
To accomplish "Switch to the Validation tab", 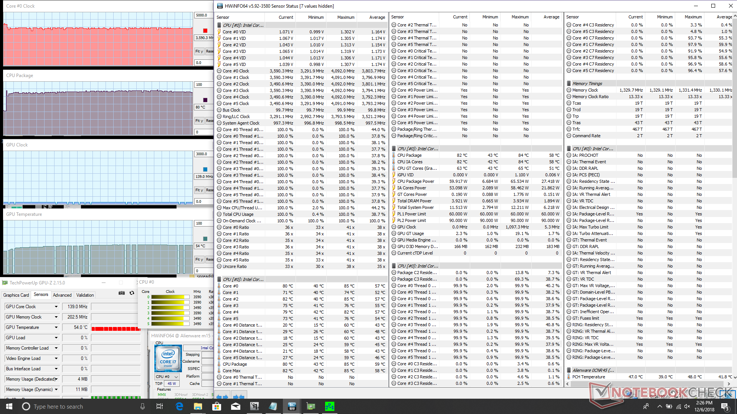I will (x=85, y=295).
